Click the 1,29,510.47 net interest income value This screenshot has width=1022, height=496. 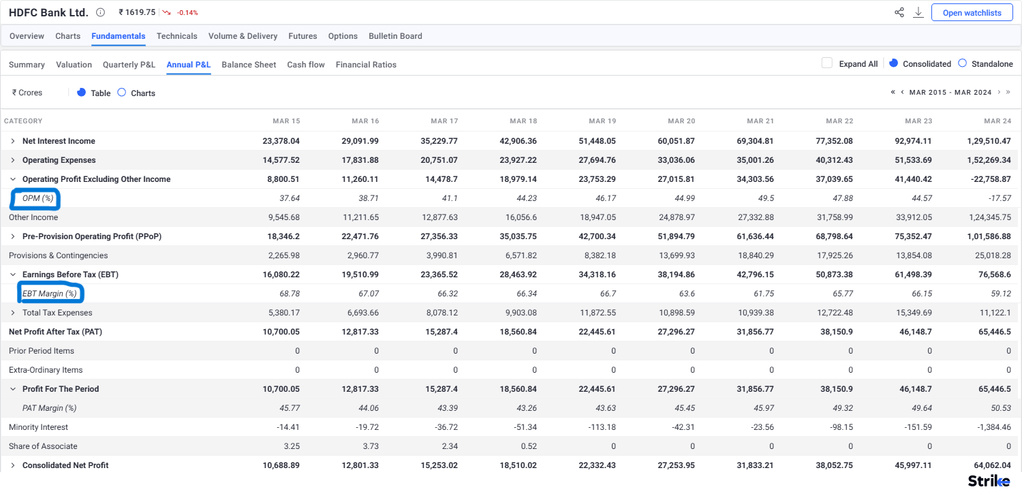[x=988, y=141]
